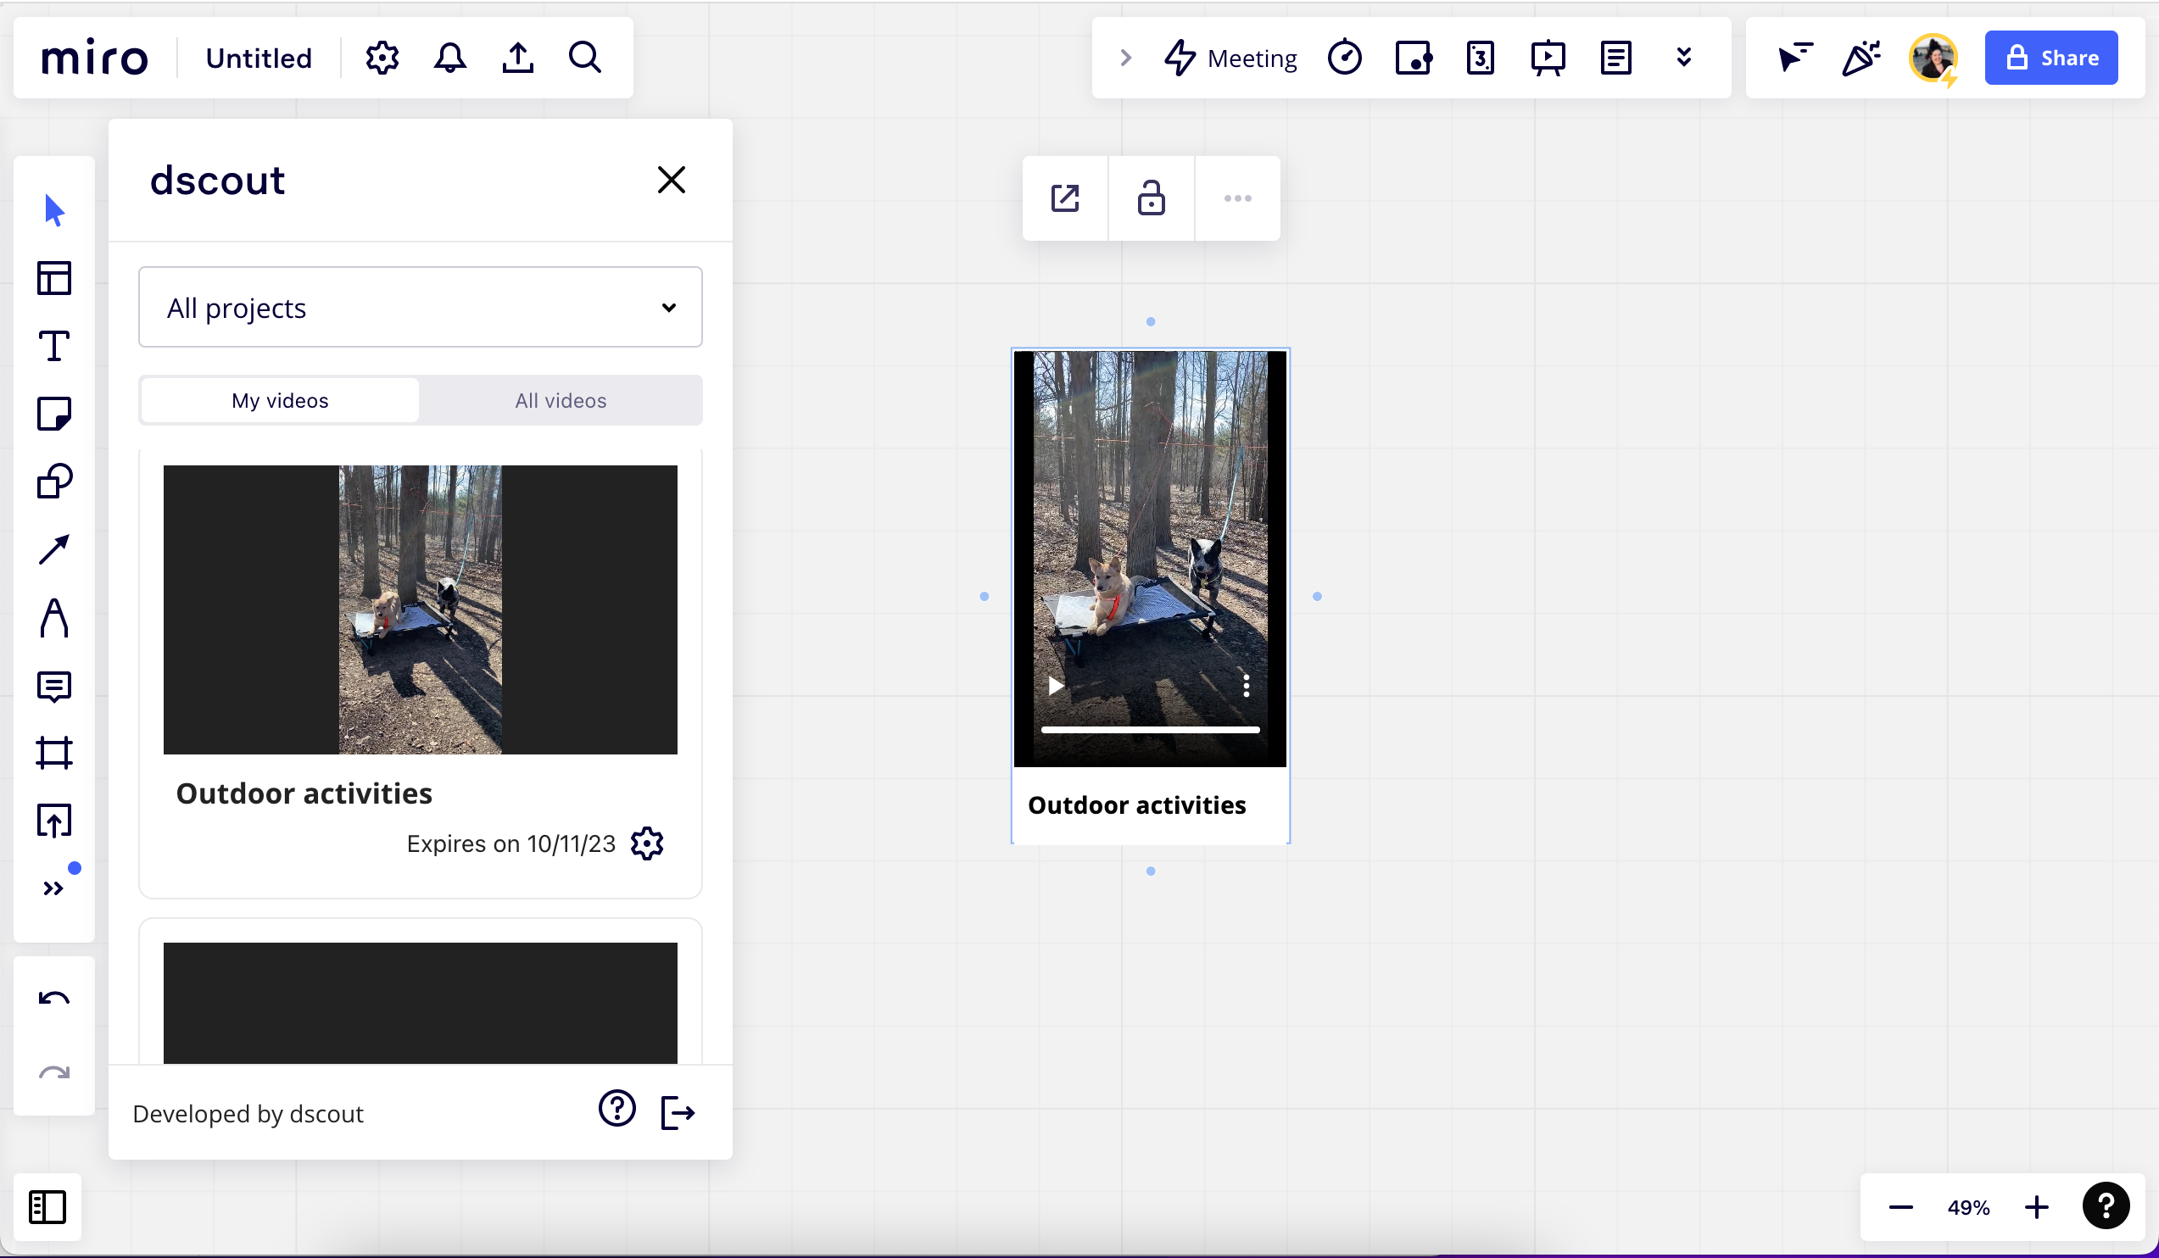The width and height of the screenshot is (2159, 1258).
Task: Close the dscout panel
Action: [x=672, y=180]
